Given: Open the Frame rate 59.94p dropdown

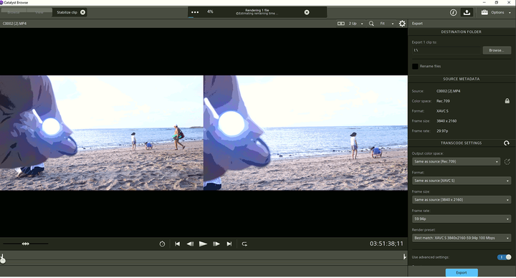Looking at the screenshot, I should click(x=462, y=219).
